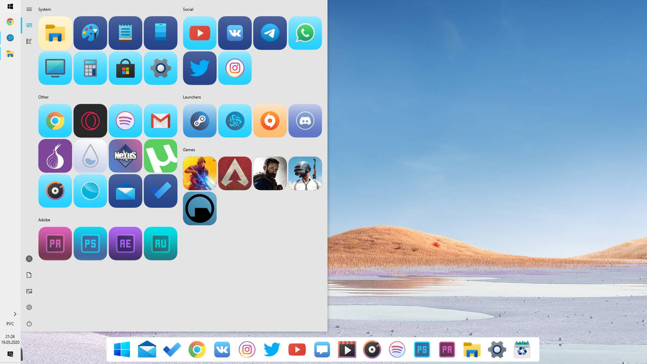
Task: Launch Chrome from the bottom dock
Action: point(197,350)
